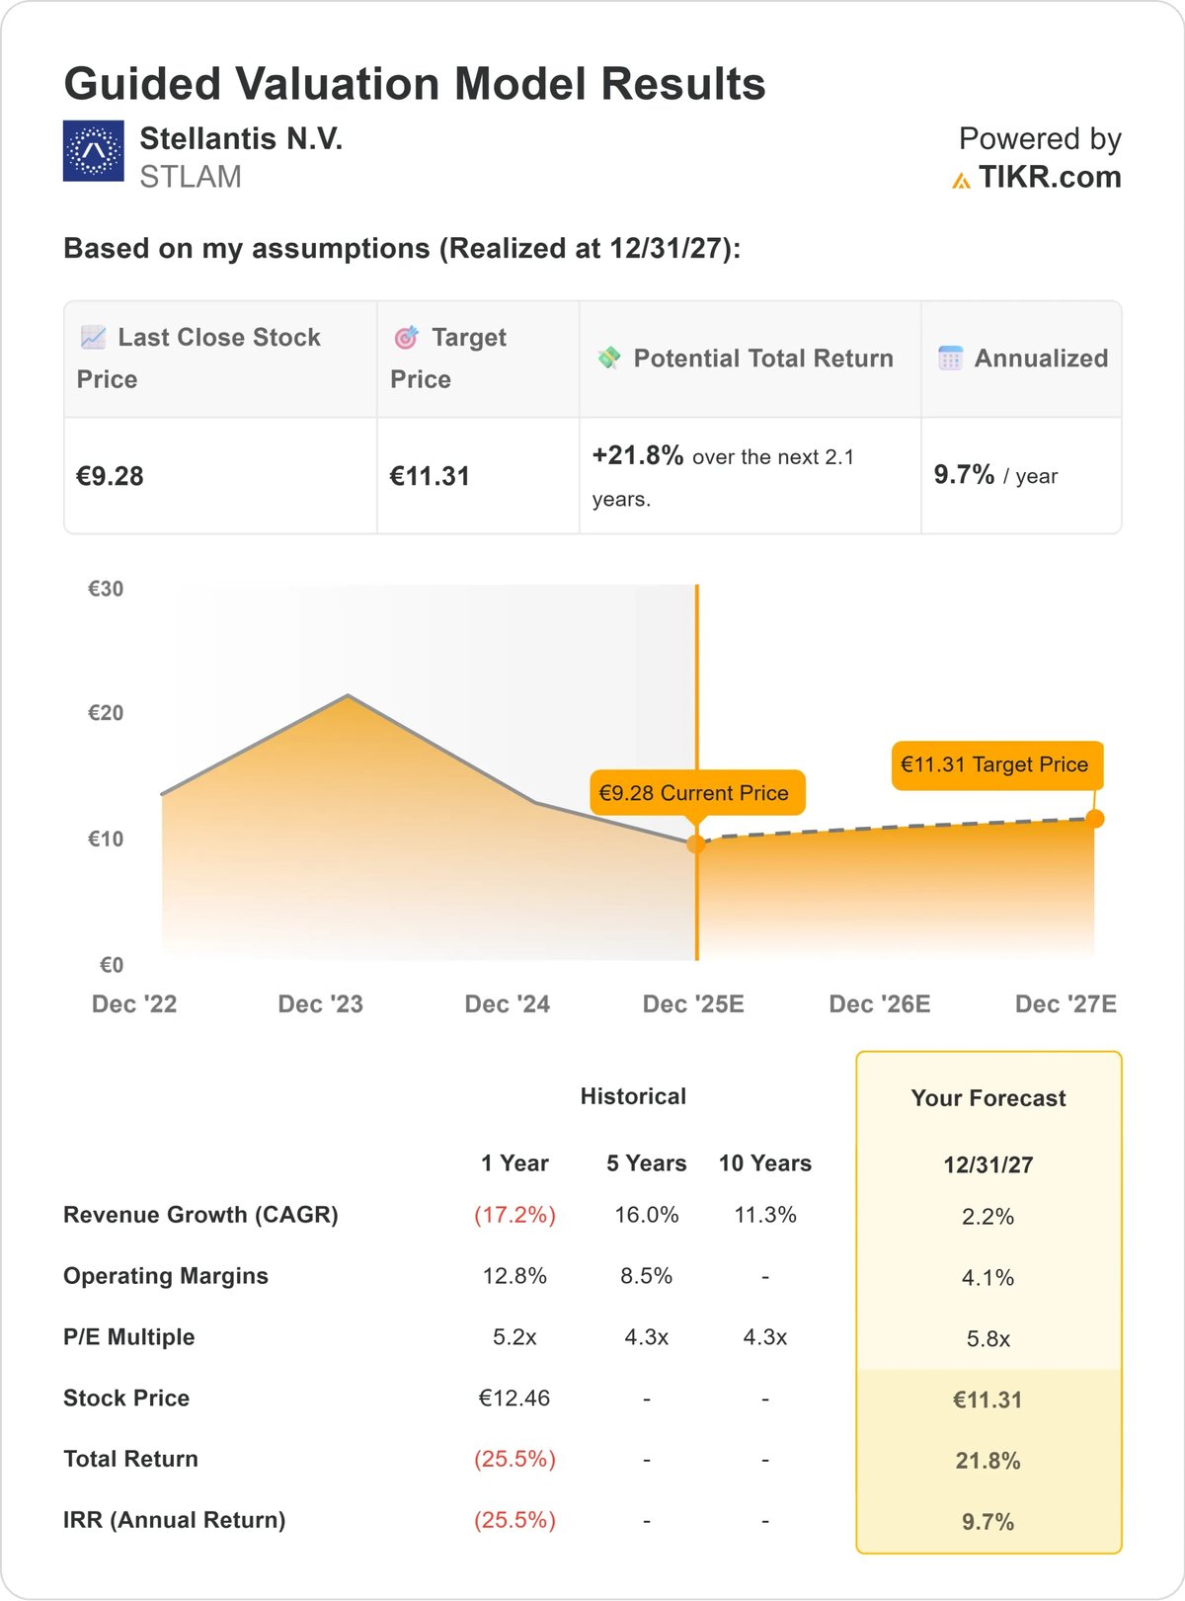1185x1601 pixels.
Task: Click the Dec '23 peak on chart
Action: [x=348, y=696]
